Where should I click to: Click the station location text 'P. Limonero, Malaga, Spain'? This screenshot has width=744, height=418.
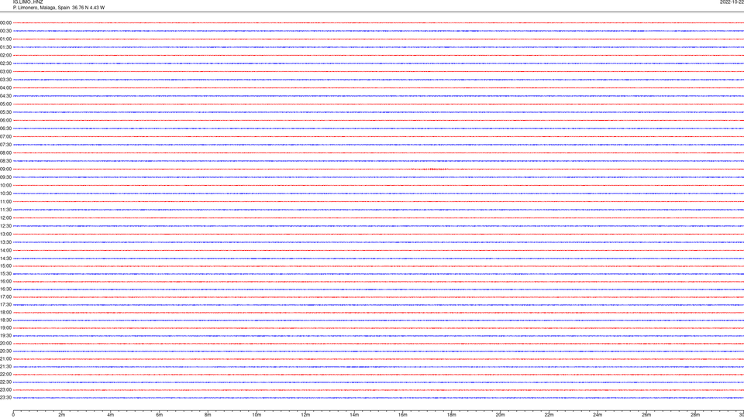41,8
